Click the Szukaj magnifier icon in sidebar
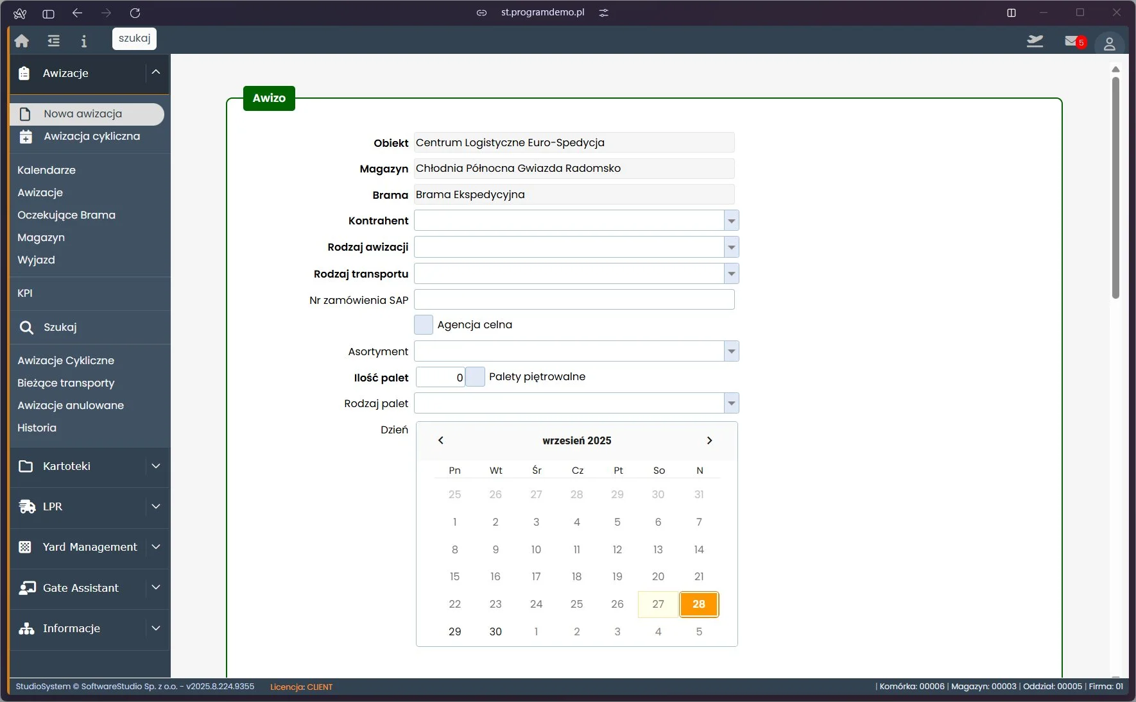Viewport: 1136px width, 702px height. pyautogui.click(x=26, y=328)
